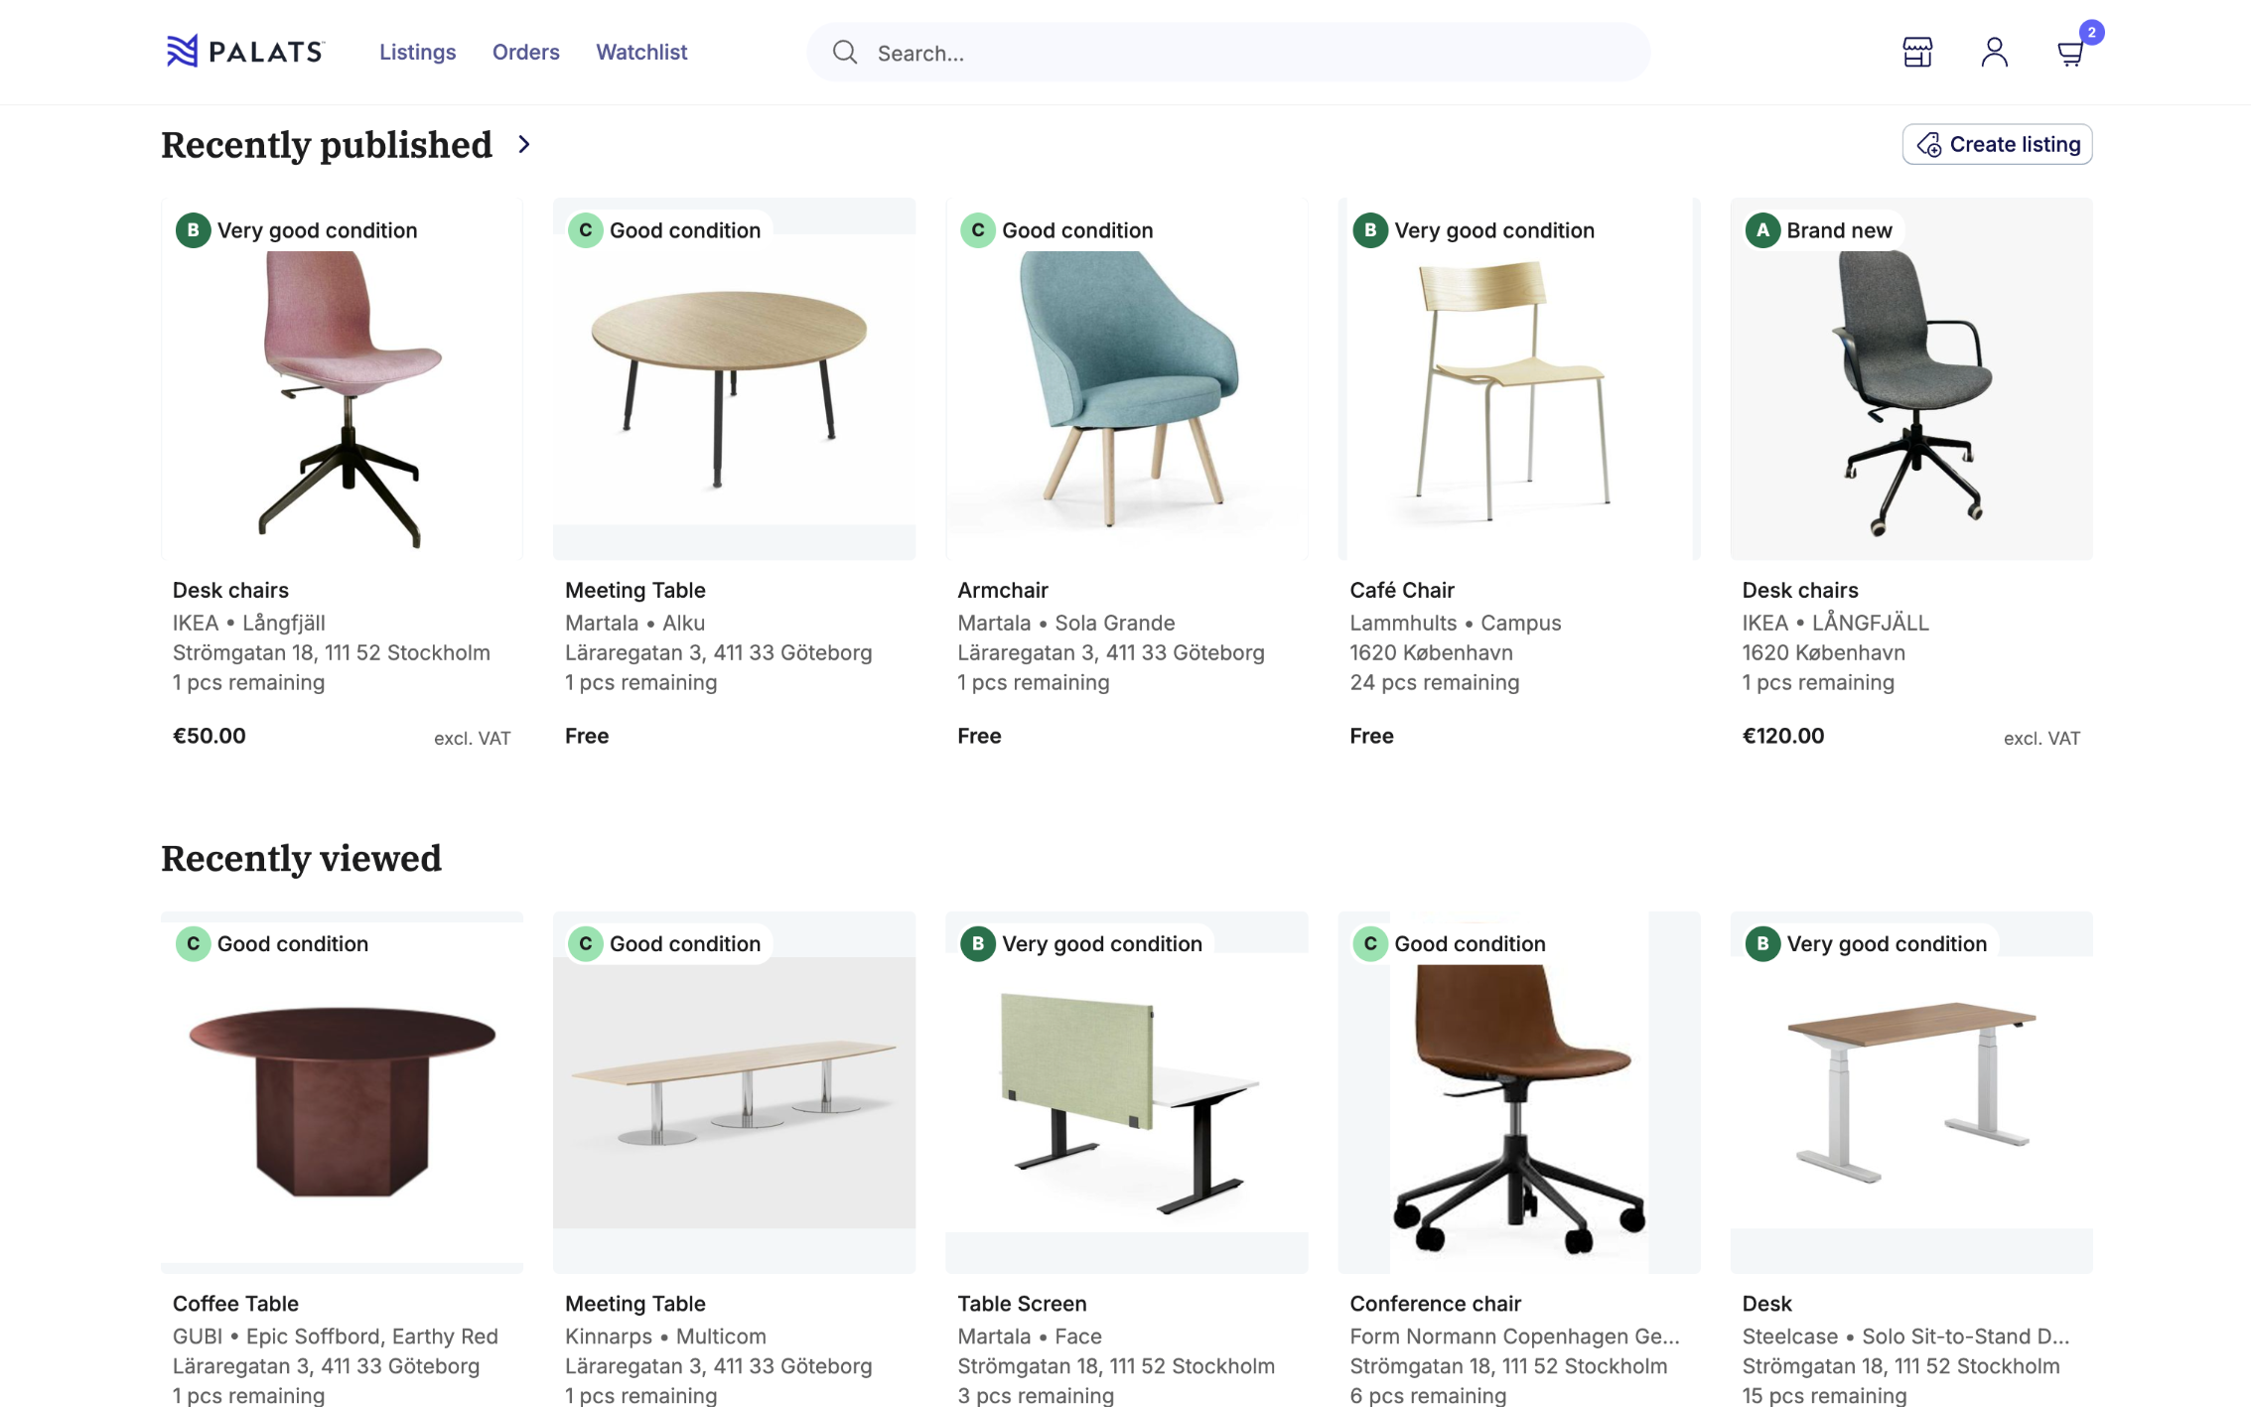Viewport: 2251px width, 1407px height.
Task: Click grade B badge on pink desk chair
Action: pyautogui.click(x=193, y=230)
